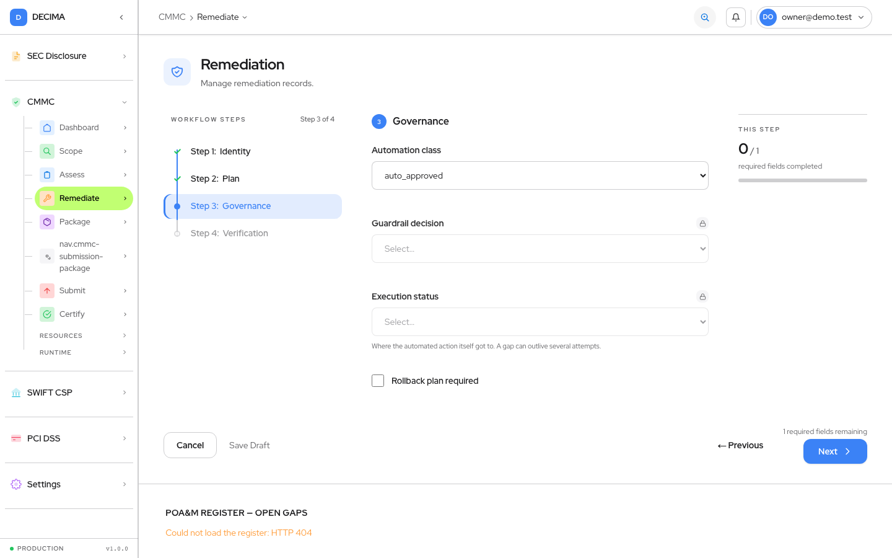The width and height of the screenshot is (892, 558).
Task: Expand the RESOURCES section
Action: [83, 336]
